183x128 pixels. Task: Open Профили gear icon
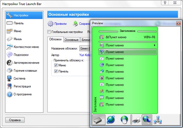click(50, 24)
